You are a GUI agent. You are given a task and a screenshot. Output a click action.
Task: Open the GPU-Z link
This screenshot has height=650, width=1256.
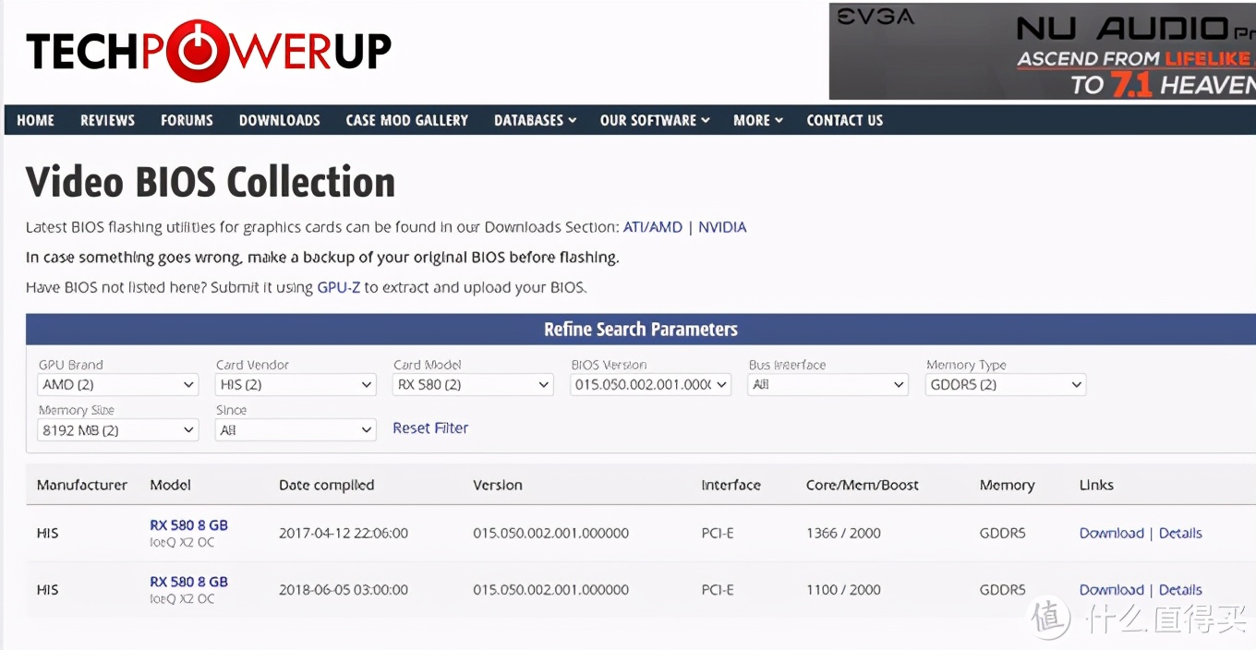(338, 287)
